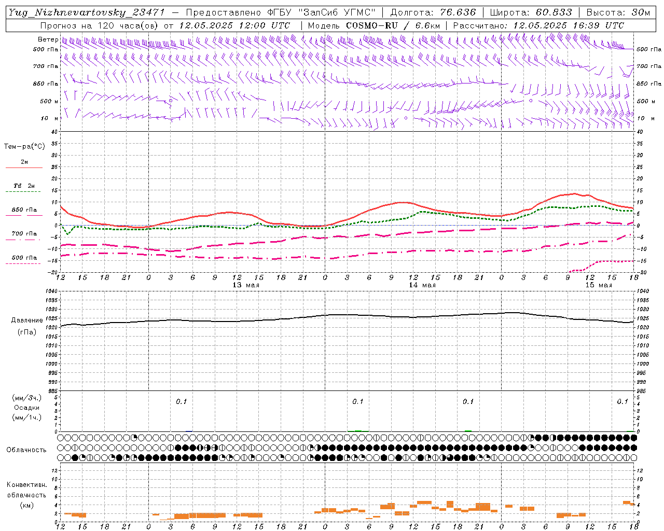Click '500 гПа' in the temperature legend
664x531 pixels.
(x=24, y=257)
